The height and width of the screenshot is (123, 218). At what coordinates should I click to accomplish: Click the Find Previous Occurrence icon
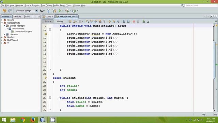[x=92, y=21]
